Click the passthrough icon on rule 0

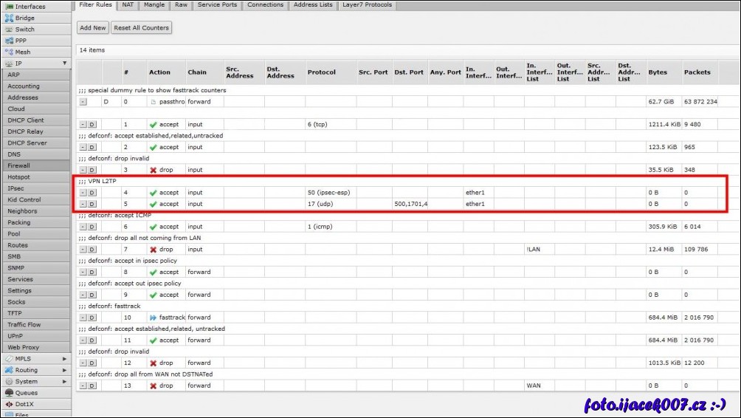coord(153,102)
